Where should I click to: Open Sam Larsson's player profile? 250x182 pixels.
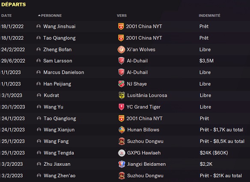pos(58,61)
